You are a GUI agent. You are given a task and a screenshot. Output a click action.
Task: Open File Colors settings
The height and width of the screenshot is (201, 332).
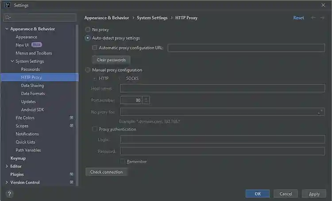click(25, 118)
